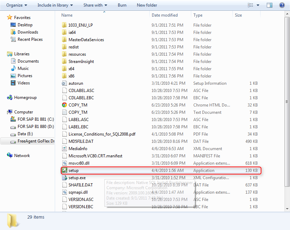Select the CDLABEL.EBC file
The image size is (290, 230).
(x=81, y=98)
